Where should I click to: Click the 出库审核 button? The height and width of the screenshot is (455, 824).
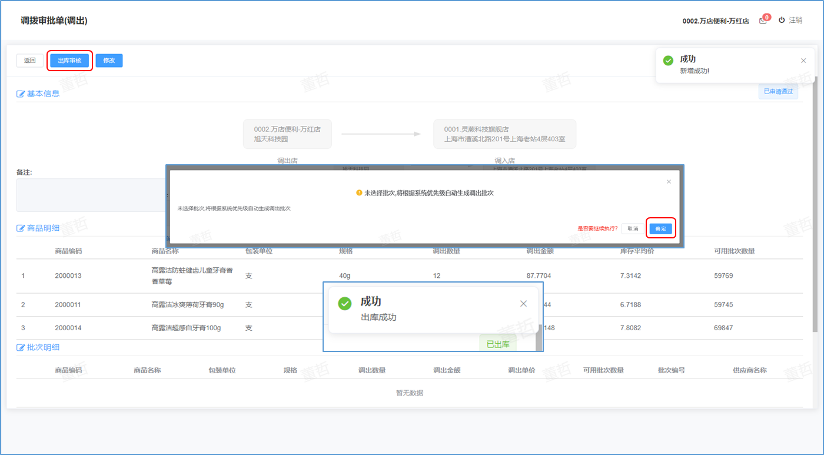[x=69, y=61]
